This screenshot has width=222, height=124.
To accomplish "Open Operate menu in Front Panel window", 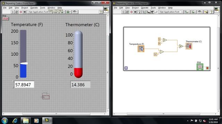I will click(34, 8).
